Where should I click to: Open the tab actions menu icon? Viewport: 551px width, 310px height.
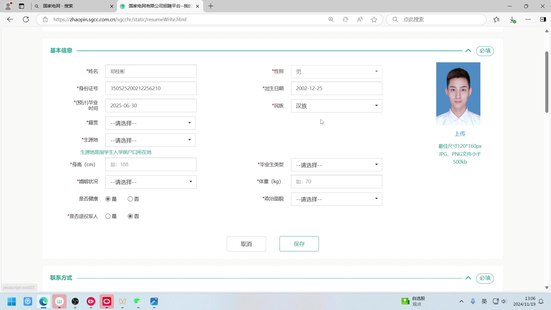(x=22, y=6)
